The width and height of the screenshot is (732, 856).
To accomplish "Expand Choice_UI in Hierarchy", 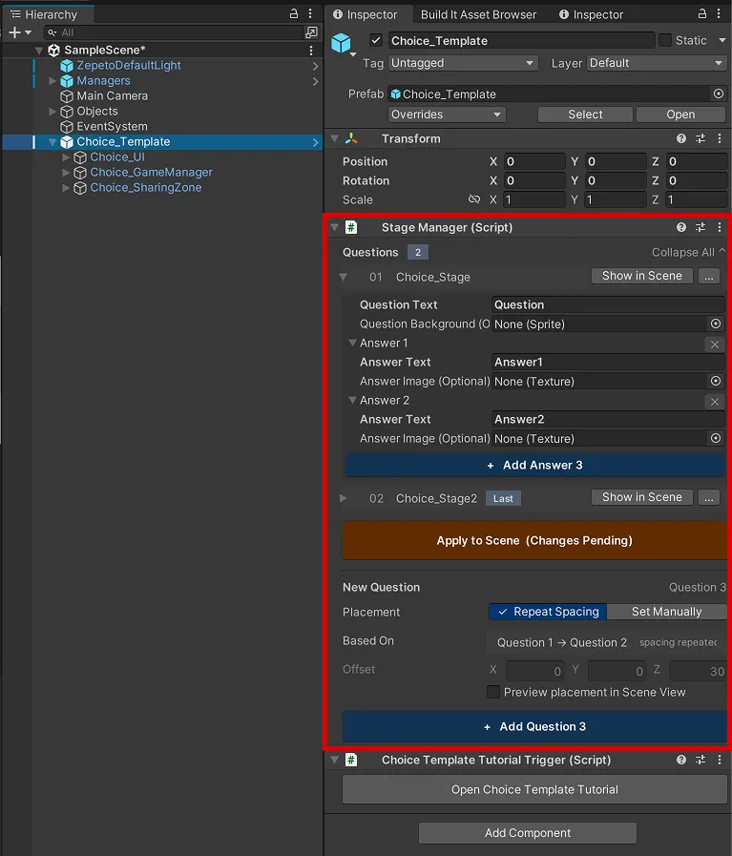I will tap(66, 157).
